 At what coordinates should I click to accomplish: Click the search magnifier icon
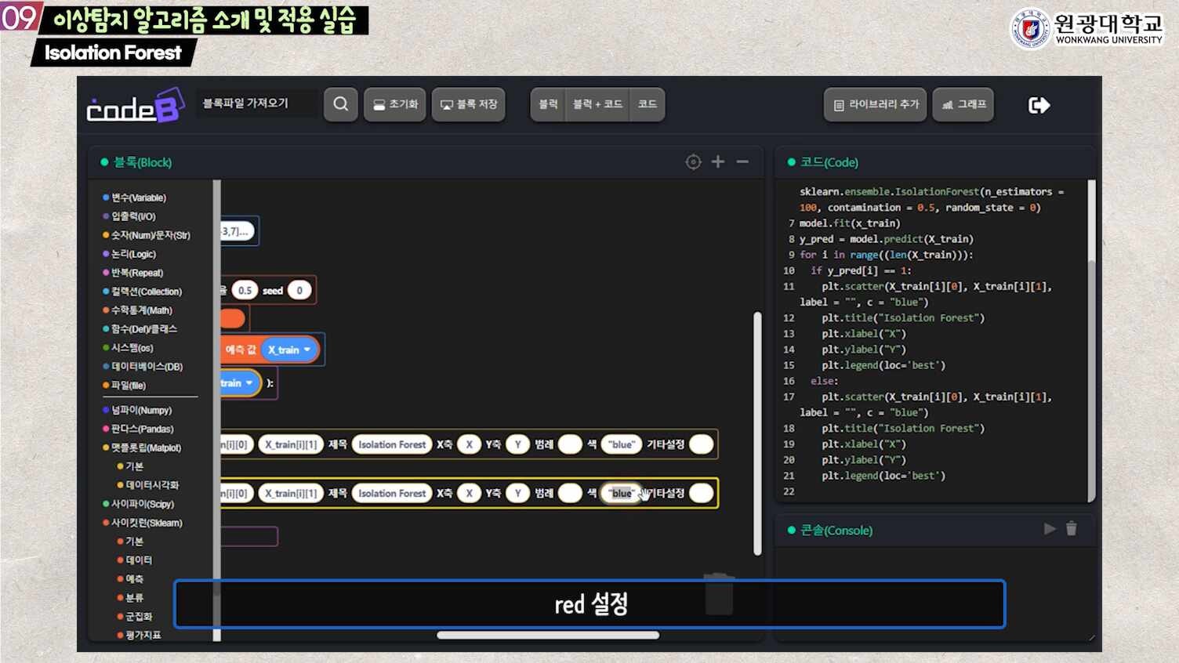[x=340, y=104]
